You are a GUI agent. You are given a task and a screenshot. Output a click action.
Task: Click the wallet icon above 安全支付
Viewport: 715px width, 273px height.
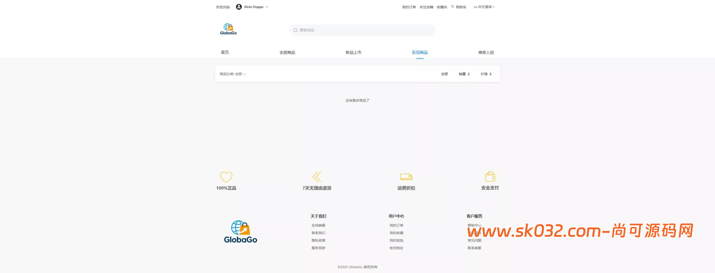coord(490,177)
